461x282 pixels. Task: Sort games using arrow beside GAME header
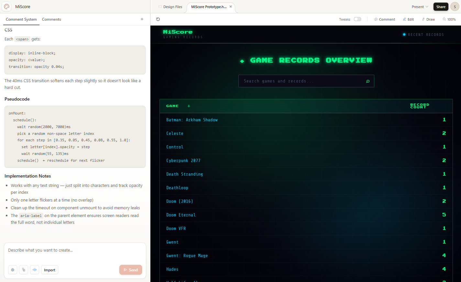pyautogui.click(x=189, y=106)
